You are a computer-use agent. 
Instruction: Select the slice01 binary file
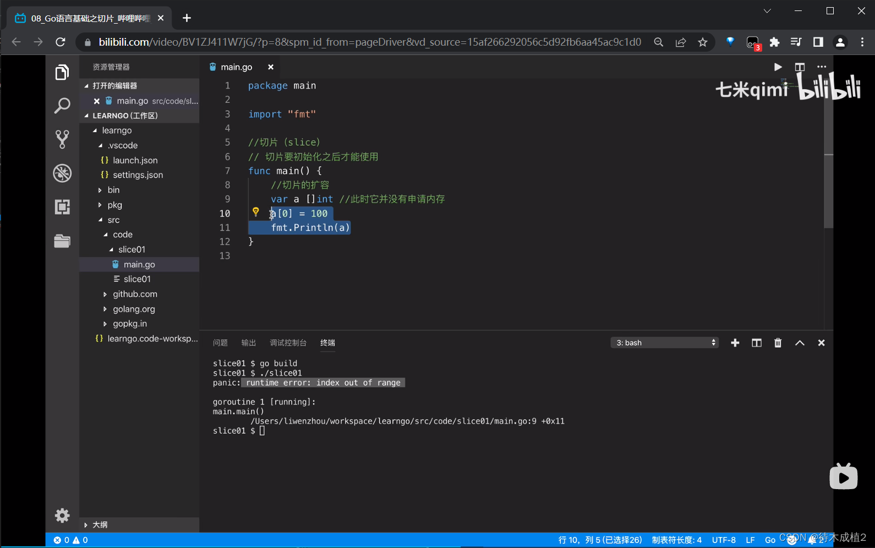pyautogui.click(x=137, y=279)
